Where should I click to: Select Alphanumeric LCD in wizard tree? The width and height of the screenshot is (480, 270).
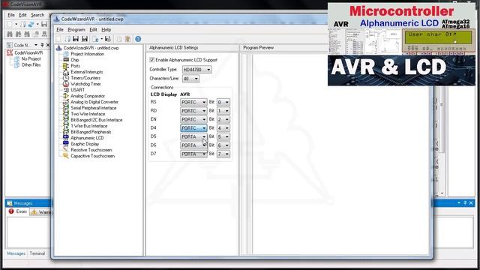pyautogui.click(x=87, y=138)
